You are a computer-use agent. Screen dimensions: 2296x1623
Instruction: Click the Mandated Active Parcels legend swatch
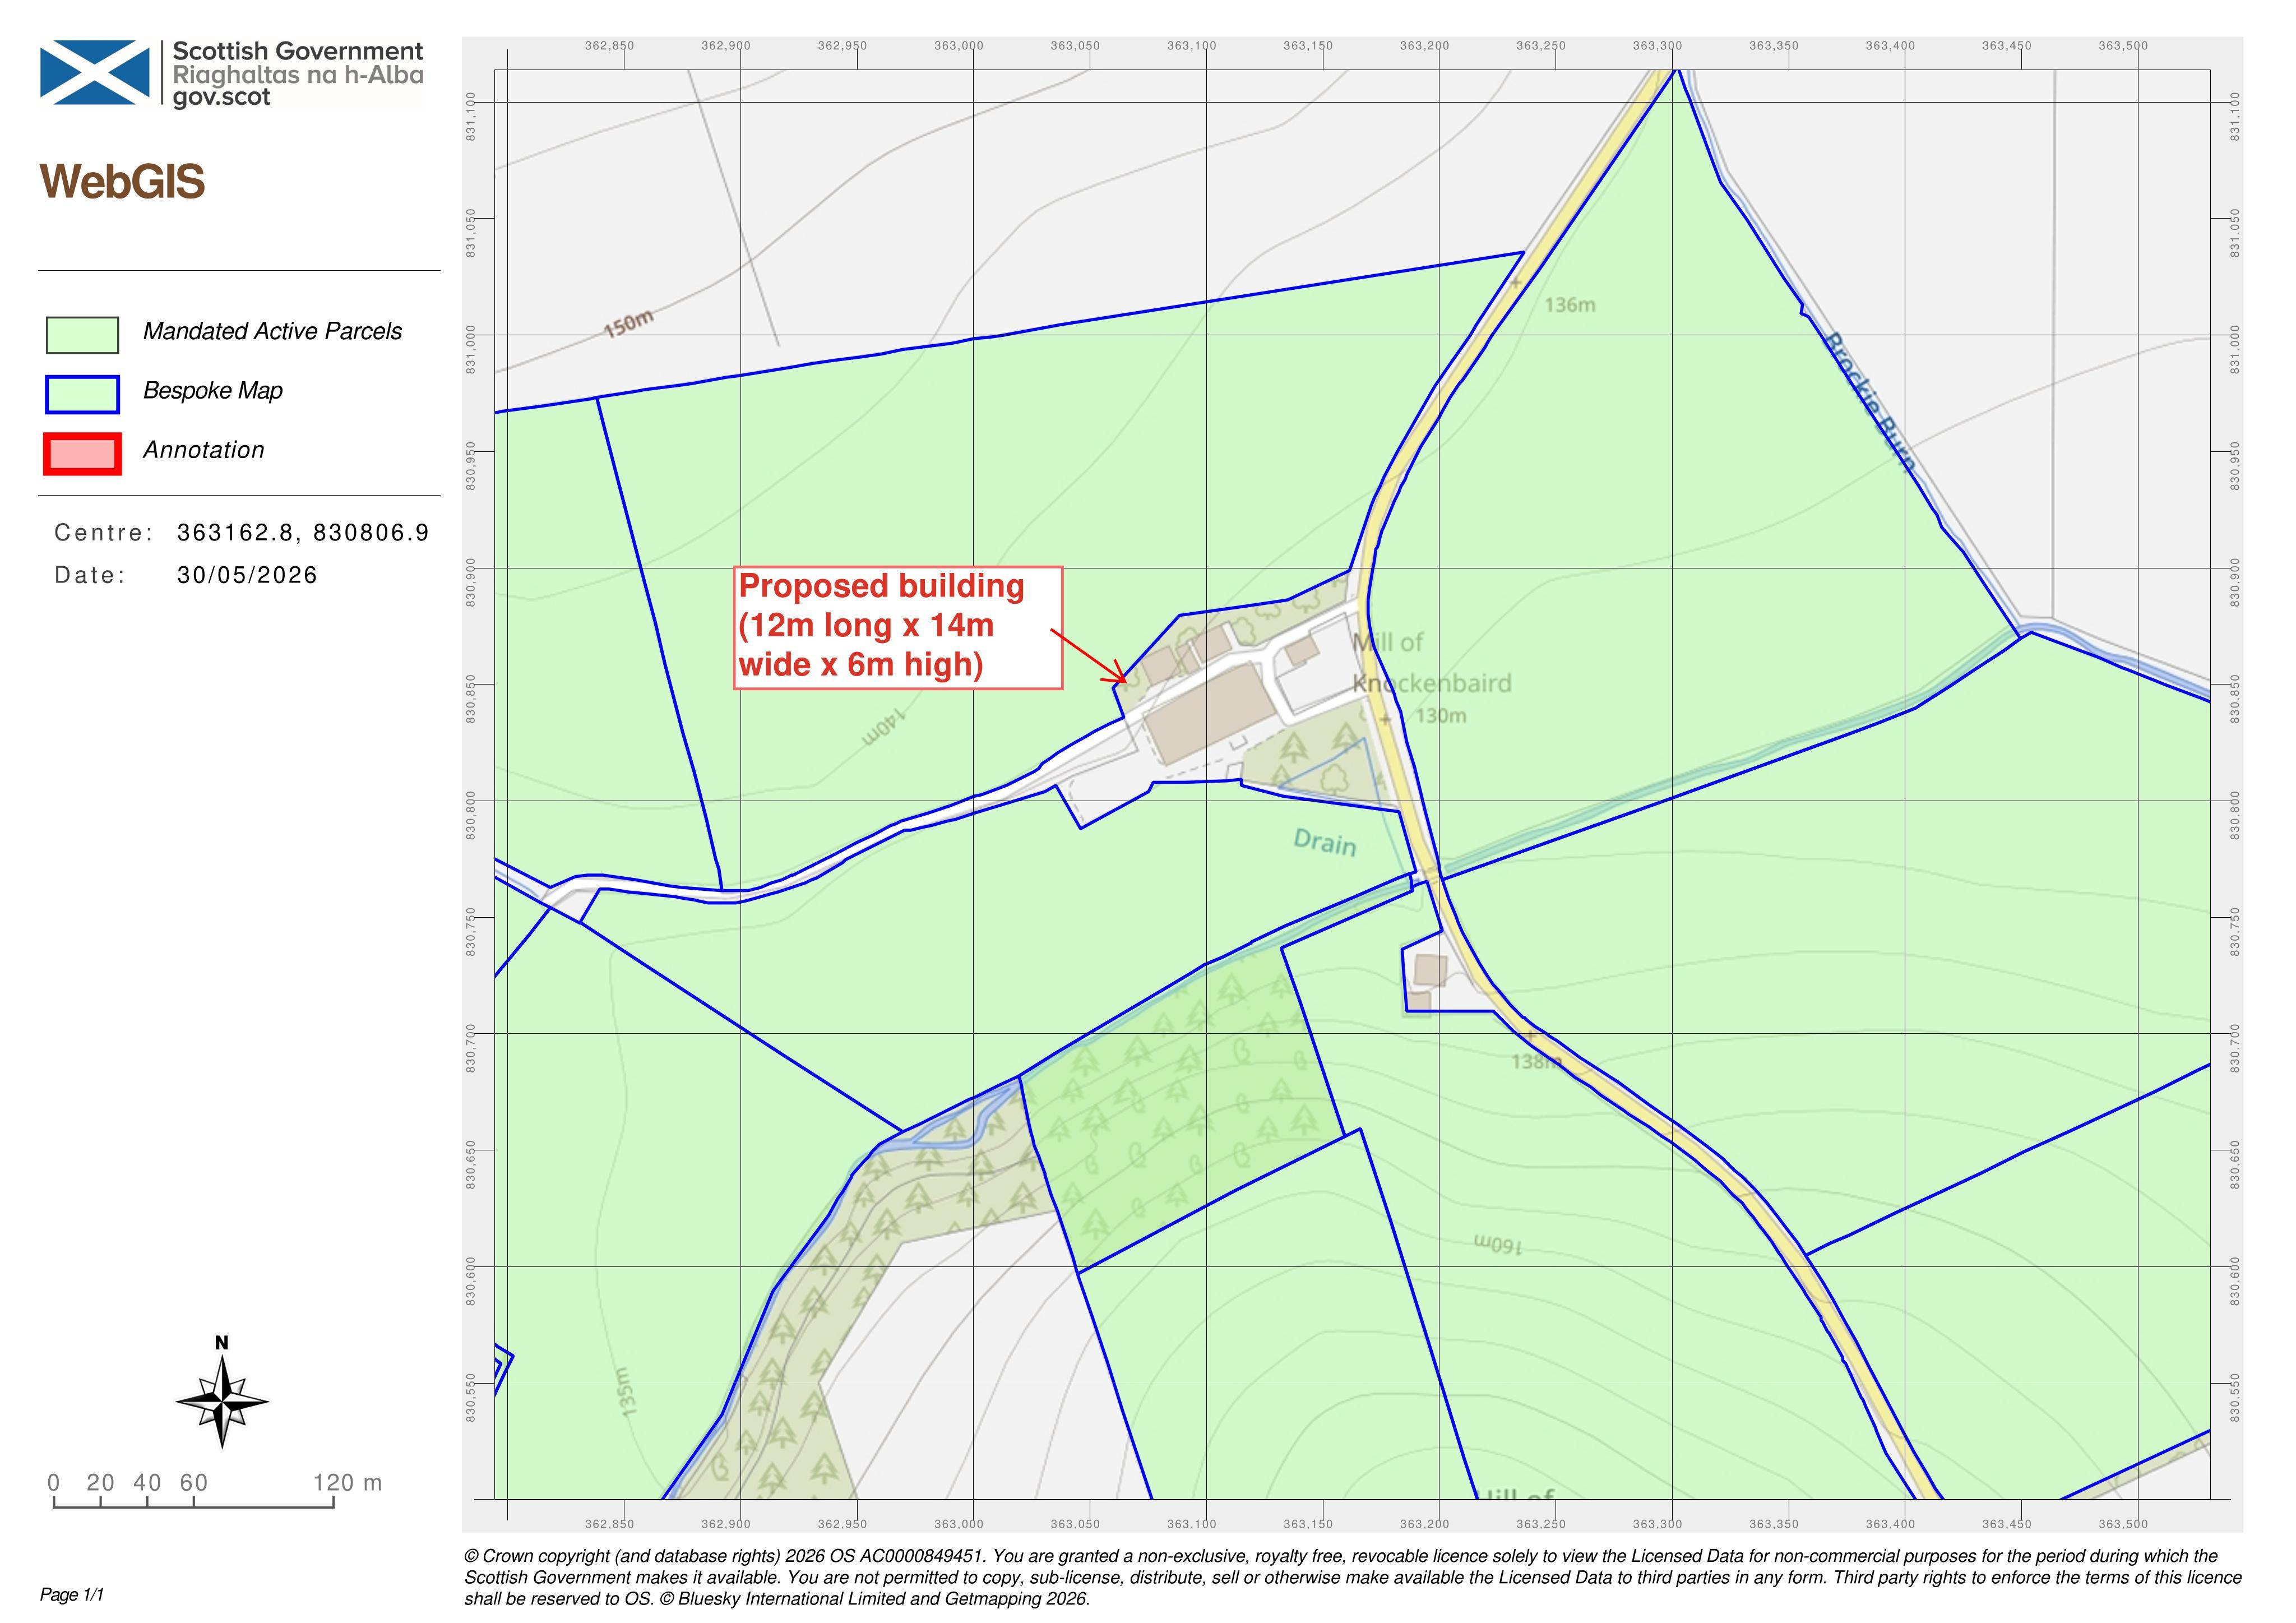(x=82, y=335)
